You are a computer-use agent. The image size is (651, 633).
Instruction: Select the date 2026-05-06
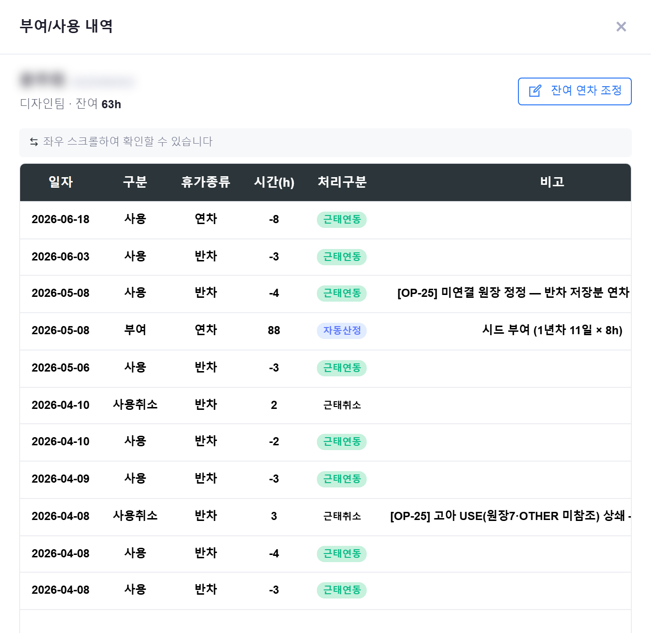point(61,368)
